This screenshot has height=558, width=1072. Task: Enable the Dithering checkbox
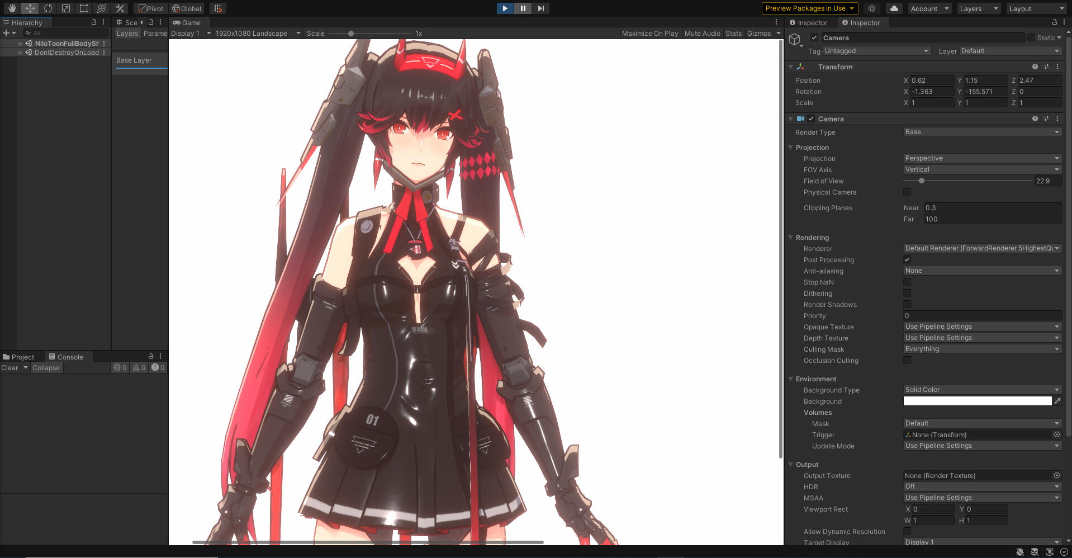[x=907, y=293]
